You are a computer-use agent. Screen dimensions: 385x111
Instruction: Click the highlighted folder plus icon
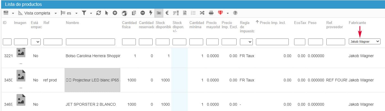pos(159,13)
